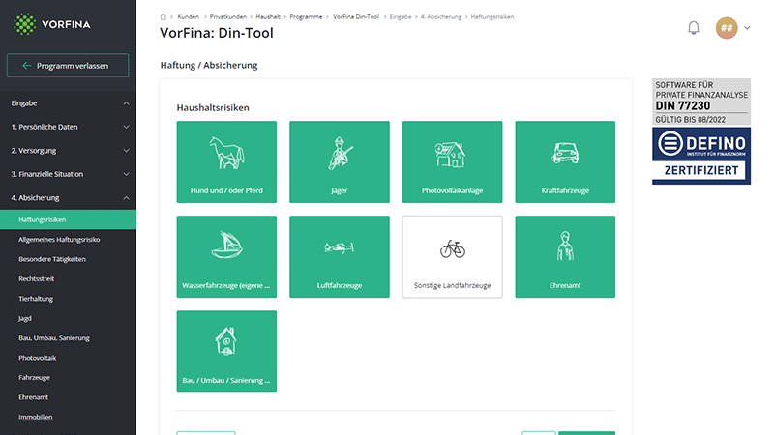Click the Eingabe section header text
774x435 pixels.
[x=24, y=103]
